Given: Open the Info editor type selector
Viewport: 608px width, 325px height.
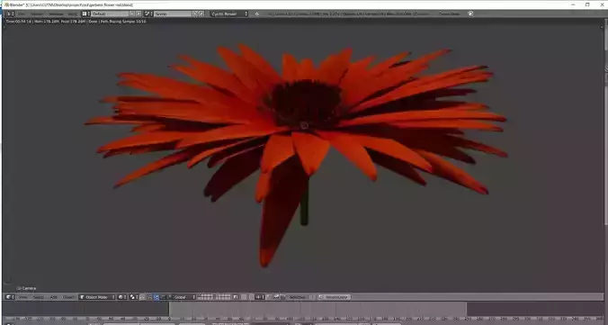Looking at the screenshot, I should tap(10, 14).
